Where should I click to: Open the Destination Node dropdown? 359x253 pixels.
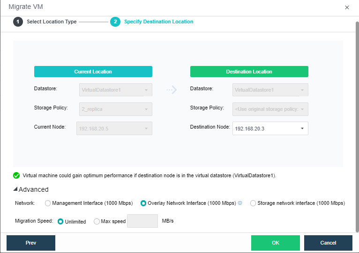pos(270,128)
